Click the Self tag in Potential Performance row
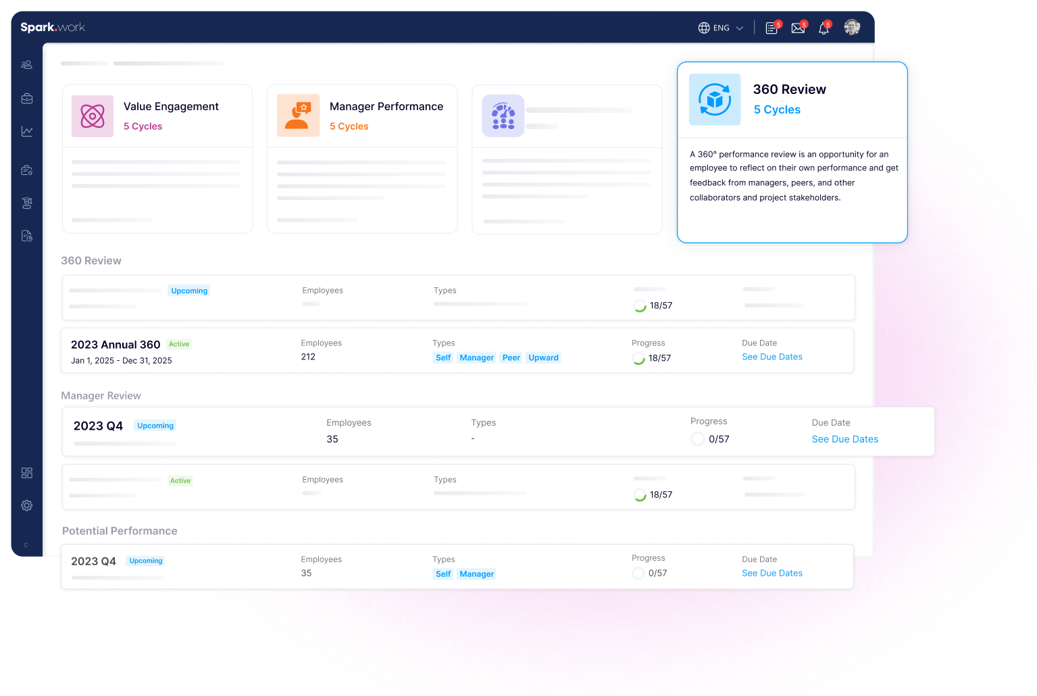1037x696 pixels. (x=443, y=574)
